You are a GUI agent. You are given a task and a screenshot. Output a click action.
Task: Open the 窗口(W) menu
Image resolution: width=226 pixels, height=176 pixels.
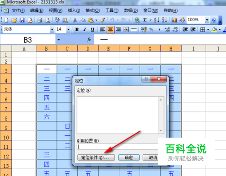(151, 10)
